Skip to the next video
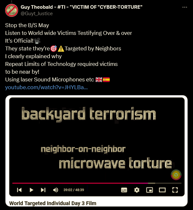Viewport: 193px width, 210px height. [43, 190]
